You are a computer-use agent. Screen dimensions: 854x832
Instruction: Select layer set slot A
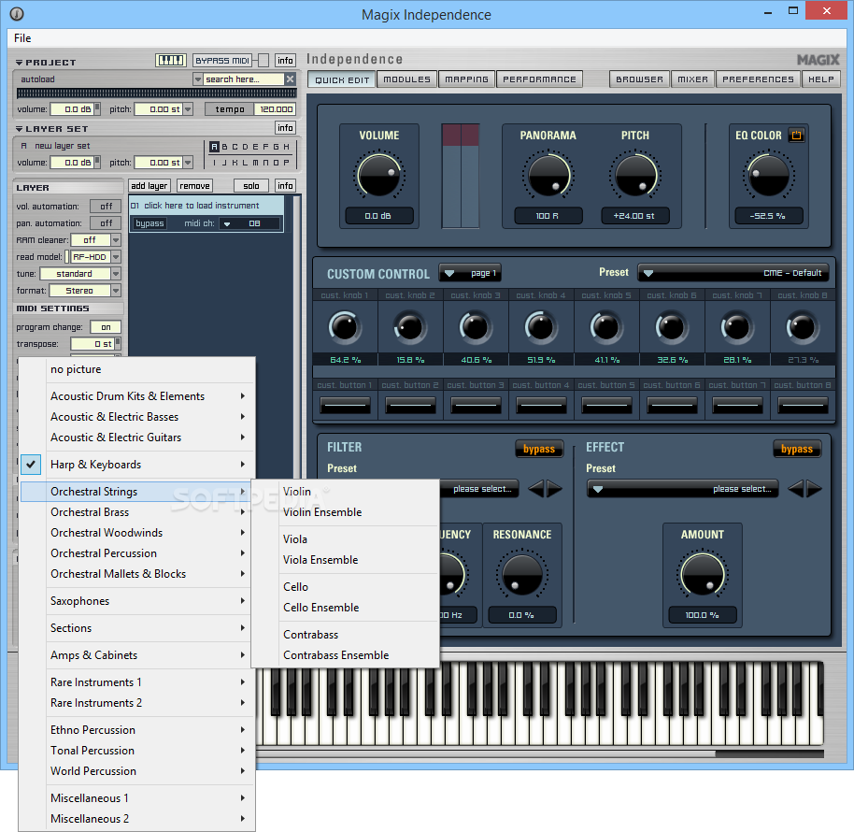pos(214,147)
